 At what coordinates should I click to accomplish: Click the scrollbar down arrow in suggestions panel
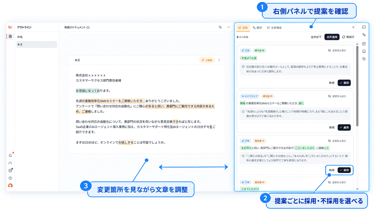357,189
